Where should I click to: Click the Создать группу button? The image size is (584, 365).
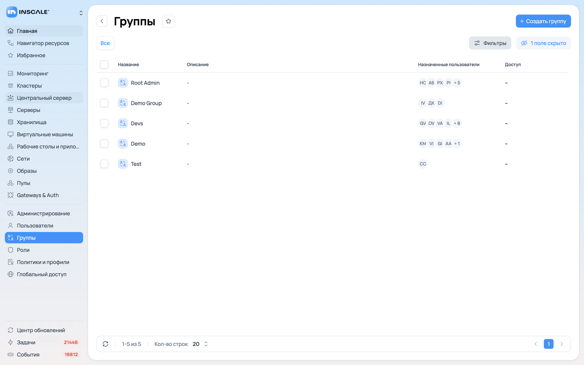coord(543,21)
